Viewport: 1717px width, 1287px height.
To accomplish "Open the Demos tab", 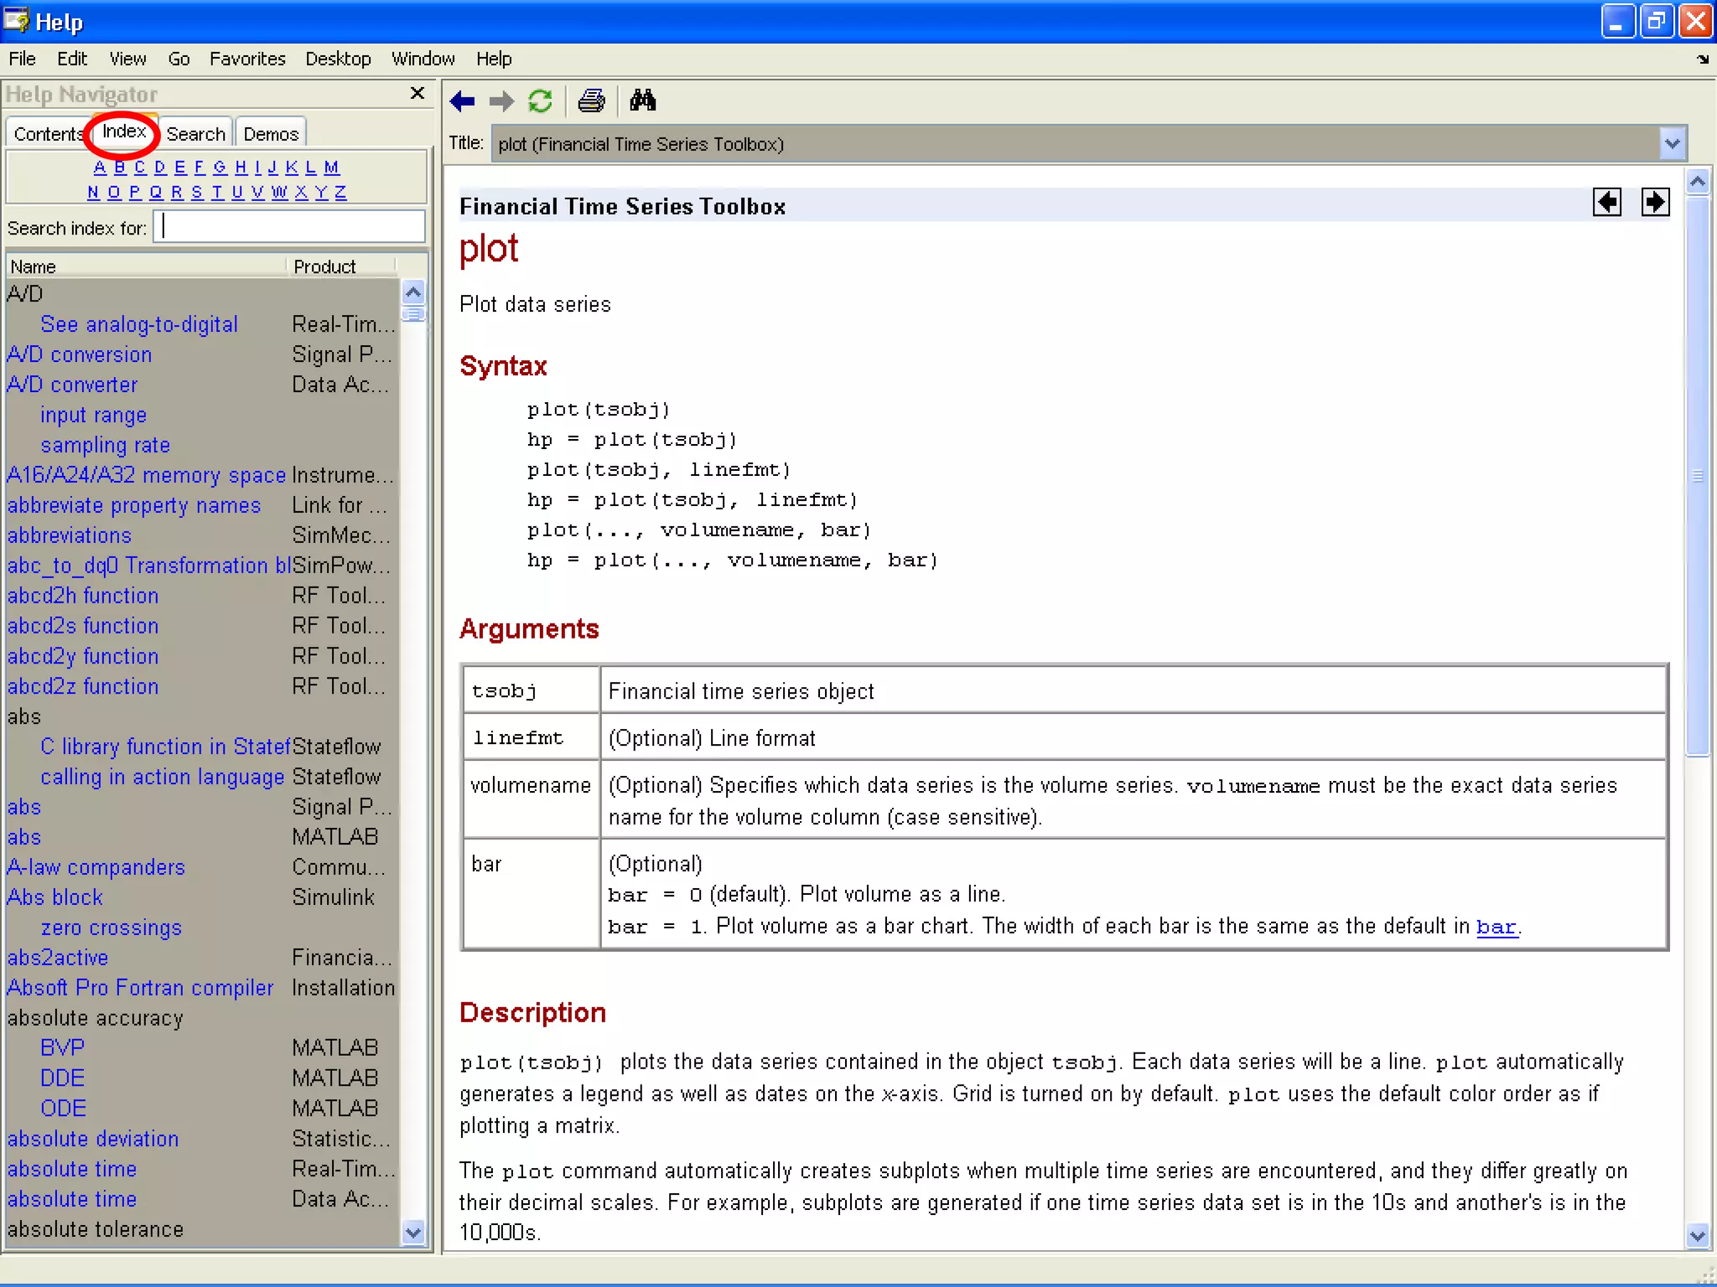I will click(x=271, y=134).
